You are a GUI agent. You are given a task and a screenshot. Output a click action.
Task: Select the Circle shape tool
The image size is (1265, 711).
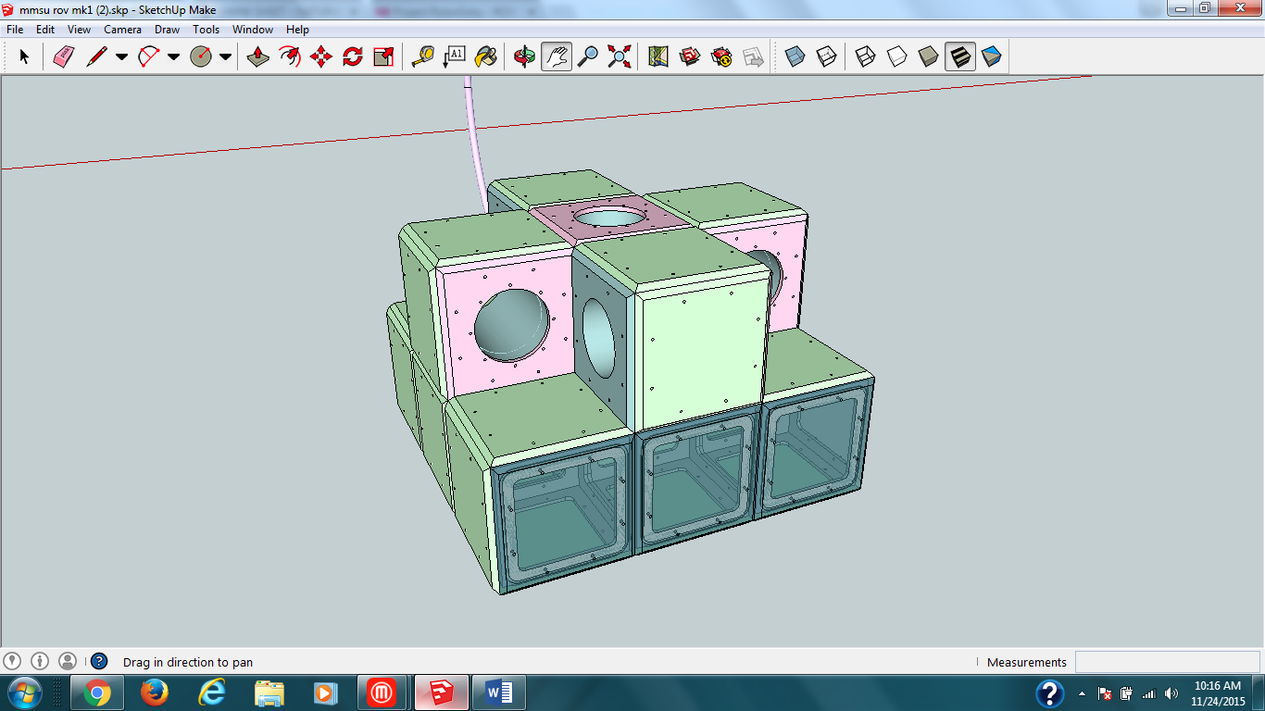200,57
